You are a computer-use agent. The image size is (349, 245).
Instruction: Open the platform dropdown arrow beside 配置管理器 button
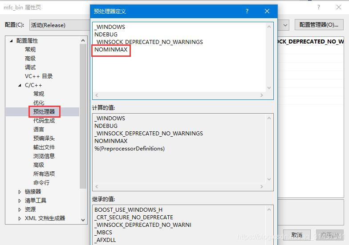coord(285,25)
